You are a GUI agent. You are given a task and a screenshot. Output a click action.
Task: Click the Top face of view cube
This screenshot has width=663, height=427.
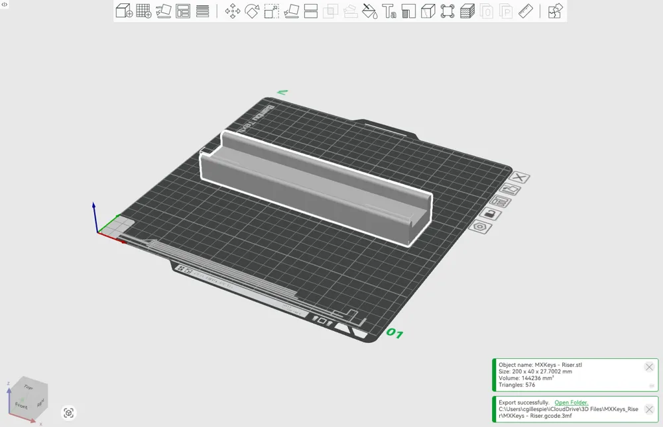pos(29,387)
